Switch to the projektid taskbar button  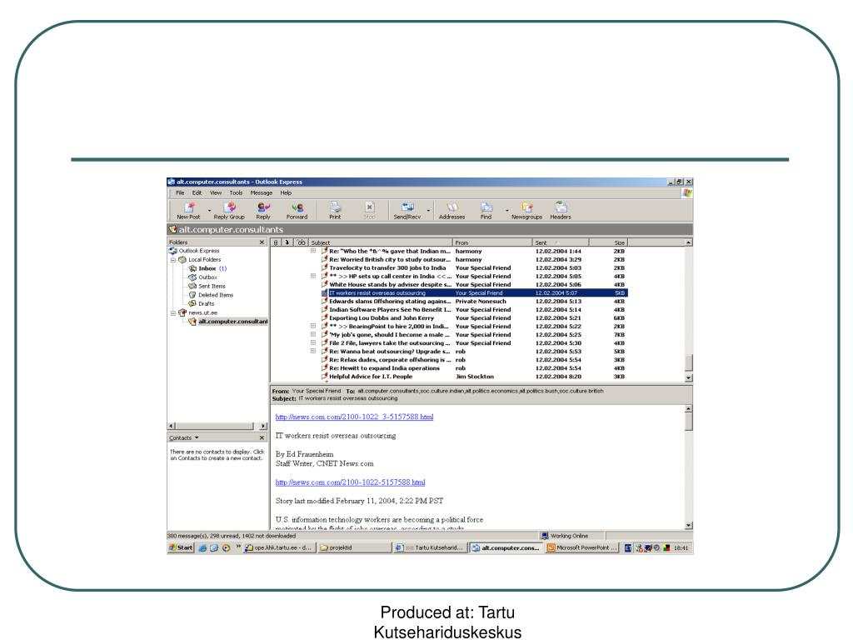[355, 547]
